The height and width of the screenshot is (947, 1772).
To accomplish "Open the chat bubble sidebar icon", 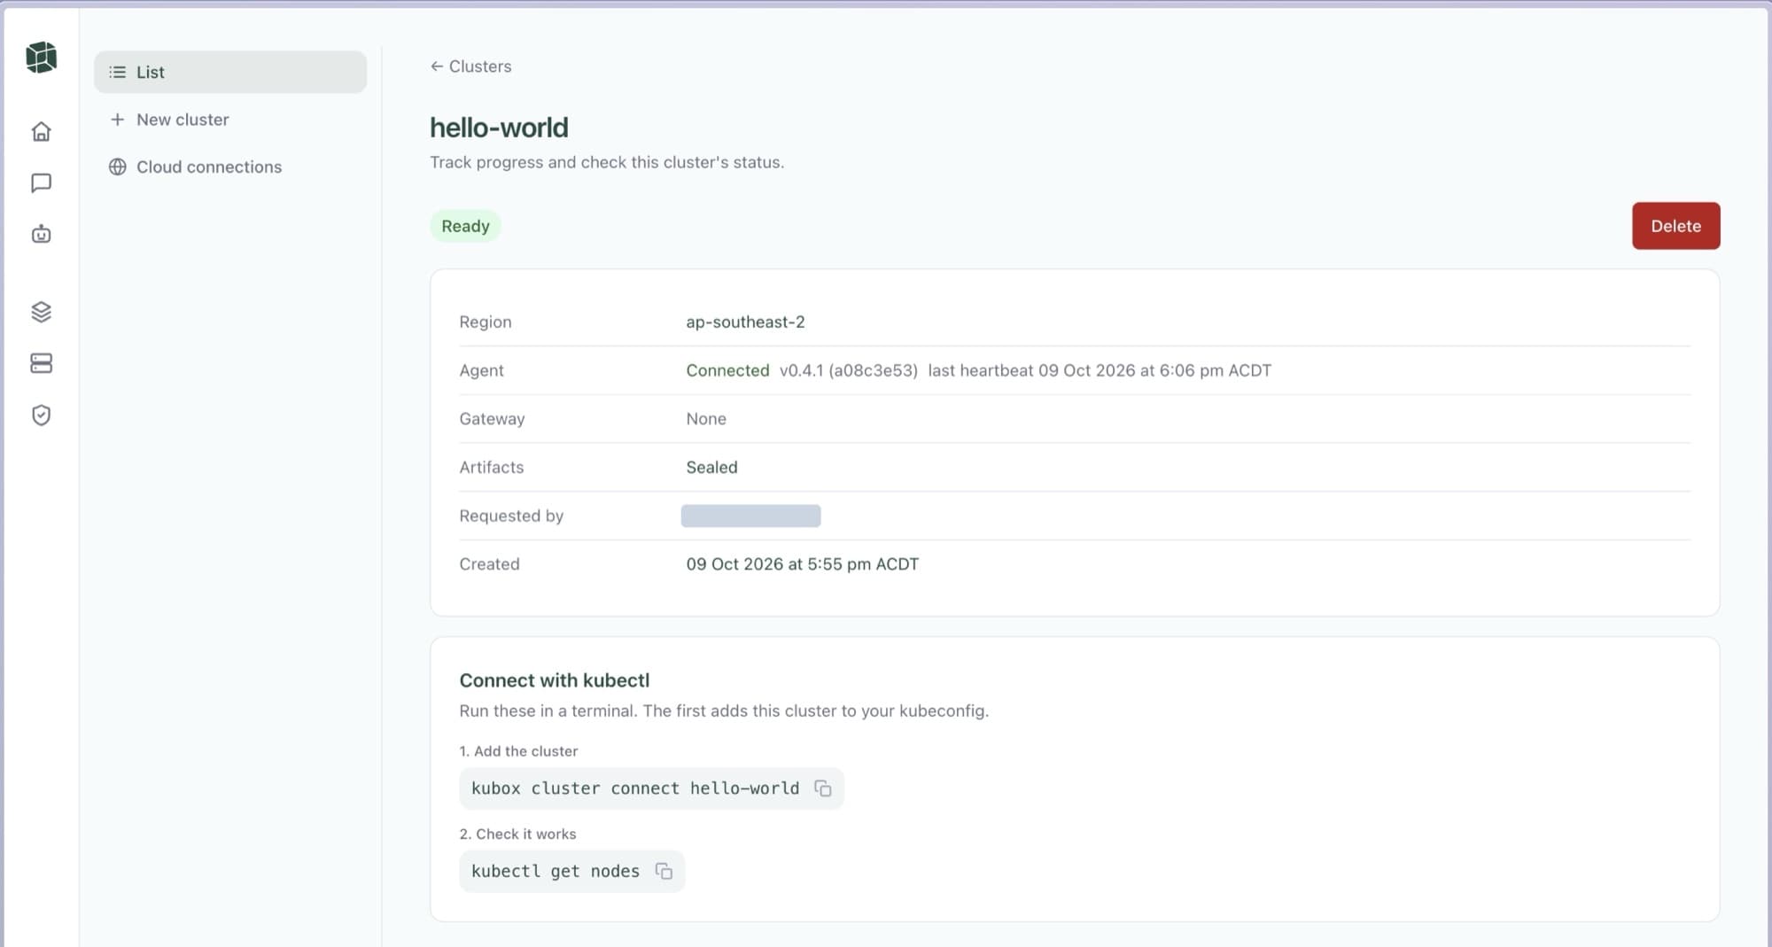I will click(x=41, y=182).
